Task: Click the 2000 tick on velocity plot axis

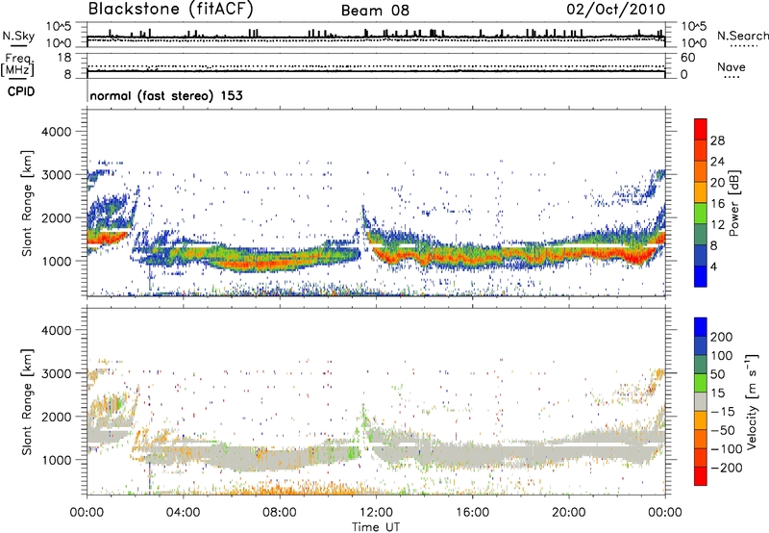Action: (x=57, y=417)
